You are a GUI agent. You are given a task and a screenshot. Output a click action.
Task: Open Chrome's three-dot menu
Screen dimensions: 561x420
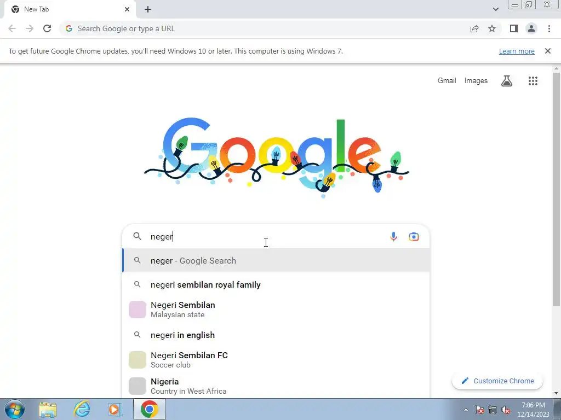click(x=549, y=28)
